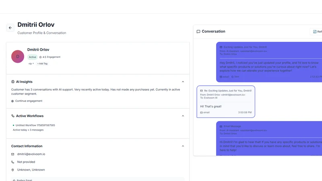322x181 pixels.
Task: Click the AI Insights summary paragraph
Action: [x=95, y=92]
